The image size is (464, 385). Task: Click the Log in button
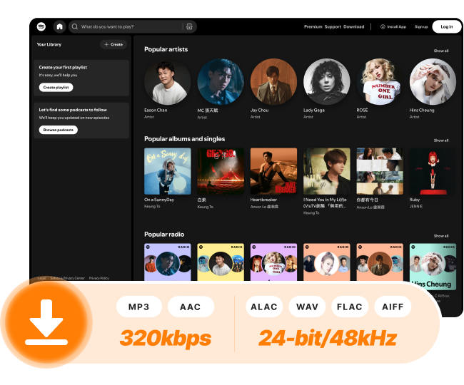(x=447, y=26)
